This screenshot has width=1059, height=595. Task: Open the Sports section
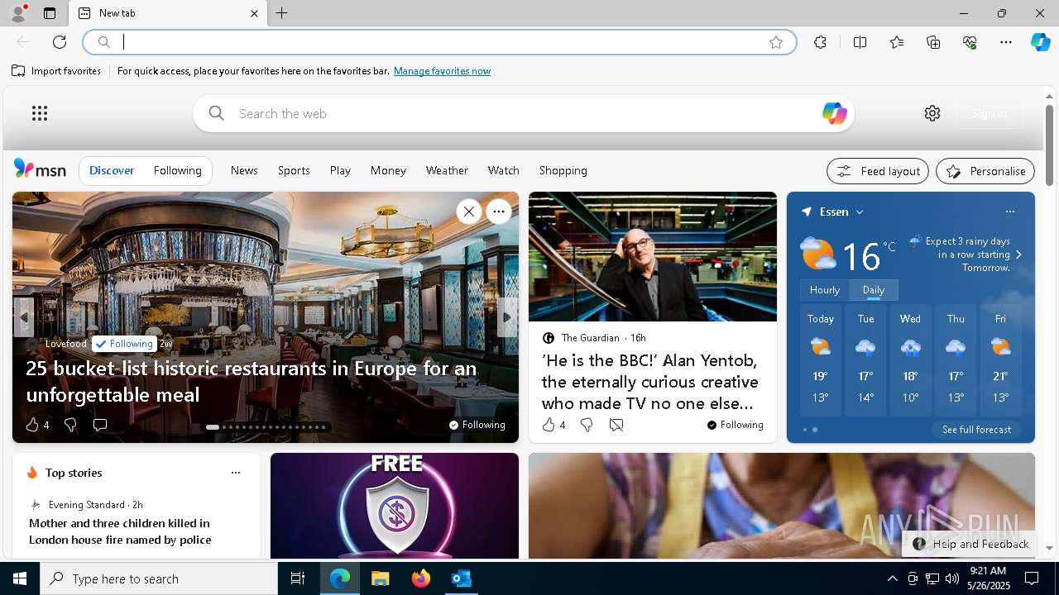point(294,170)
